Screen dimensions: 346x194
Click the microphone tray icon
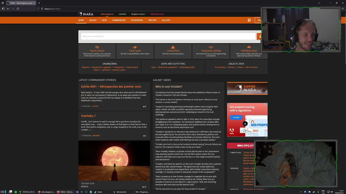pos(319,192)
